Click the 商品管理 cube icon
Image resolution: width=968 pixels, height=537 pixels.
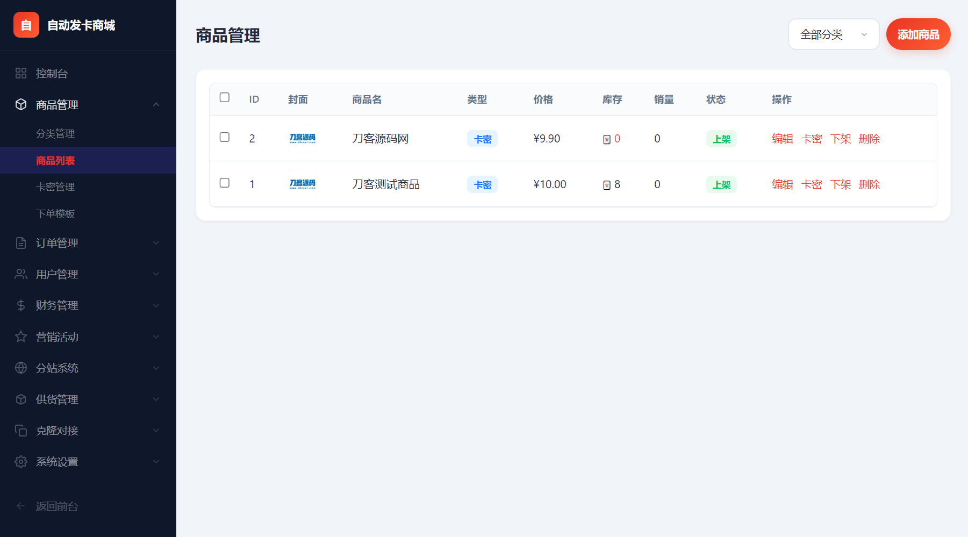(x=21, y=105)
